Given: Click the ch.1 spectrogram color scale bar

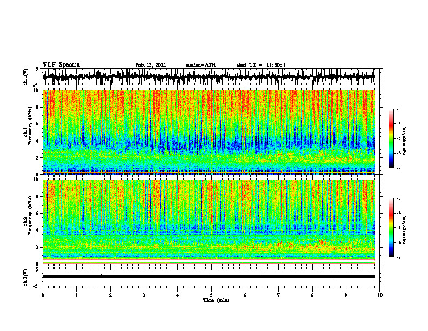Looking at the screenshot, I should tap(391, 138).
